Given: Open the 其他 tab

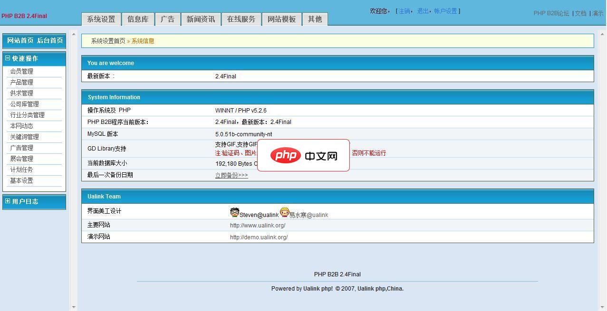Looking at the screenshot, I should (x=315, y=19).
